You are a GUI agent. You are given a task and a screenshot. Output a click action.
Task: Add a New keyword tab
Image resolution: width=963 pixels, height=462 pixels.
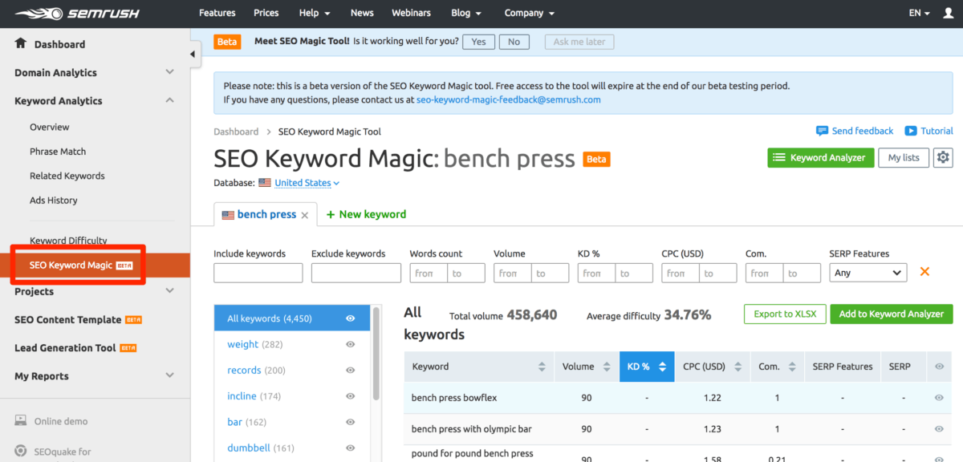[x=367, y=214]
